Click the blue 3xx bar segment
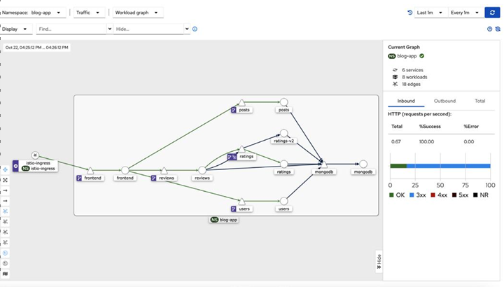 tap(449, 166)
